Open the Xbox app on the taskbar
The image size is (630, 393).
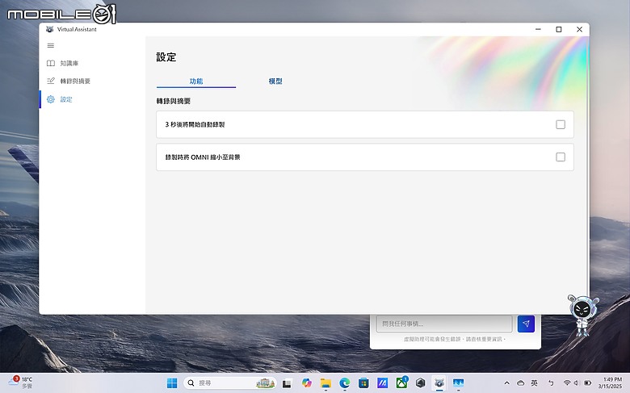pyautogui.click(x=401, y=383)
